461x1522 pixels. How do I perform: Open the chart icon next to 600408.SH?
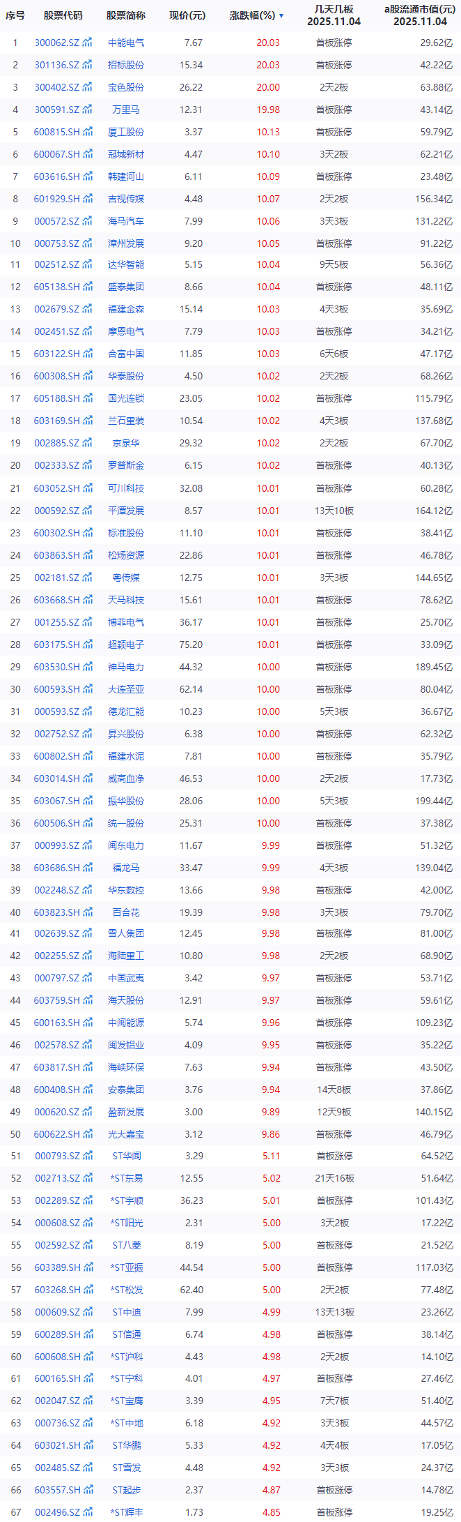pos(88,1090)
